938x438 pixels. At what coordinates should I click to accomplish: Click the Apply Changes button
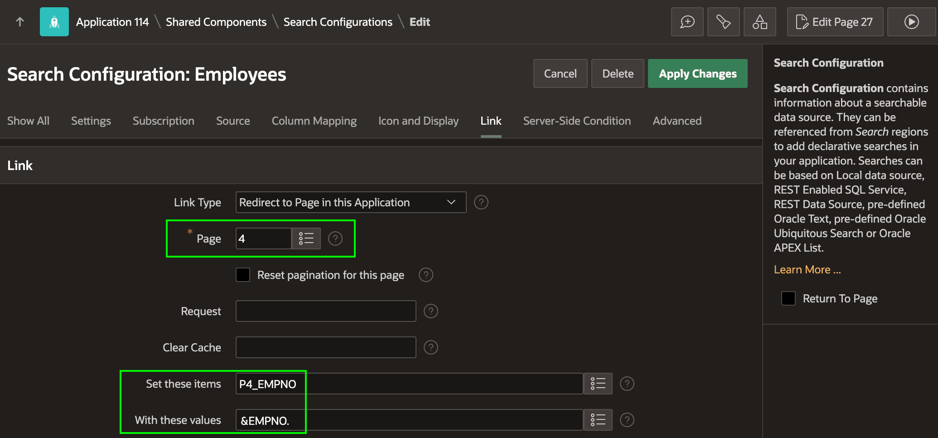[698, 73]
